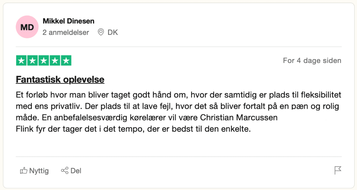
Task: Click the MD profile avatar
Action: [x=27, y=27]
